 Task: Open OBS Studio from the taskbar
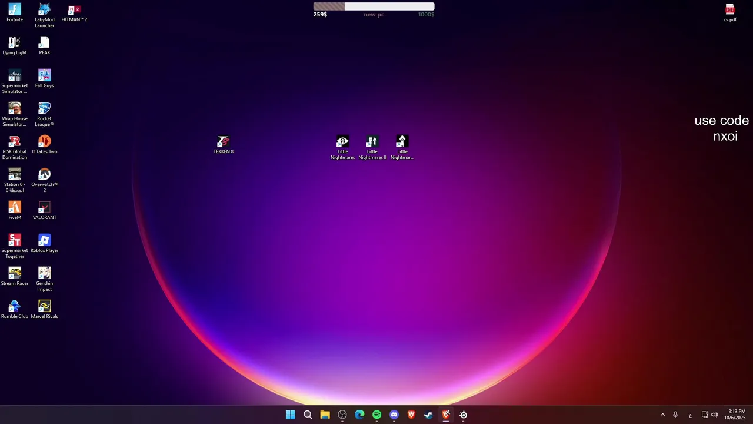[342, 415]
